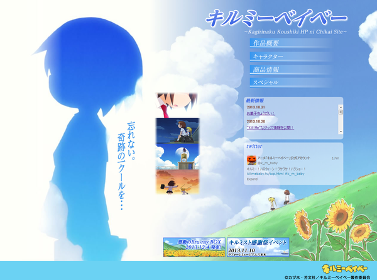Open the 商品情報 menu item
Viewport: 377px width, 280px height.
(291, 70)
